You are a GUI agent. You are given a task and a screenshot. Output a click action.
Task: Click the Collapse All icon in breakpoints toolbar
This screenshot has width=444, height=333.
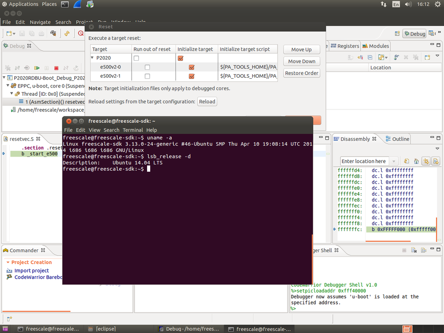click(x=370, y=57)
